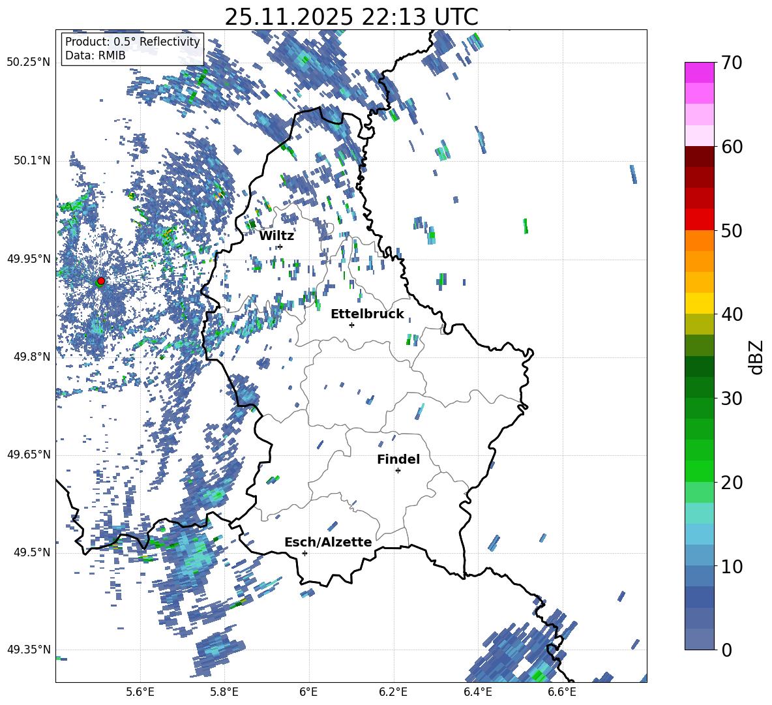Click the 49.35°N latitude axis label
772x705 pixels.
(x=29, y=650)
